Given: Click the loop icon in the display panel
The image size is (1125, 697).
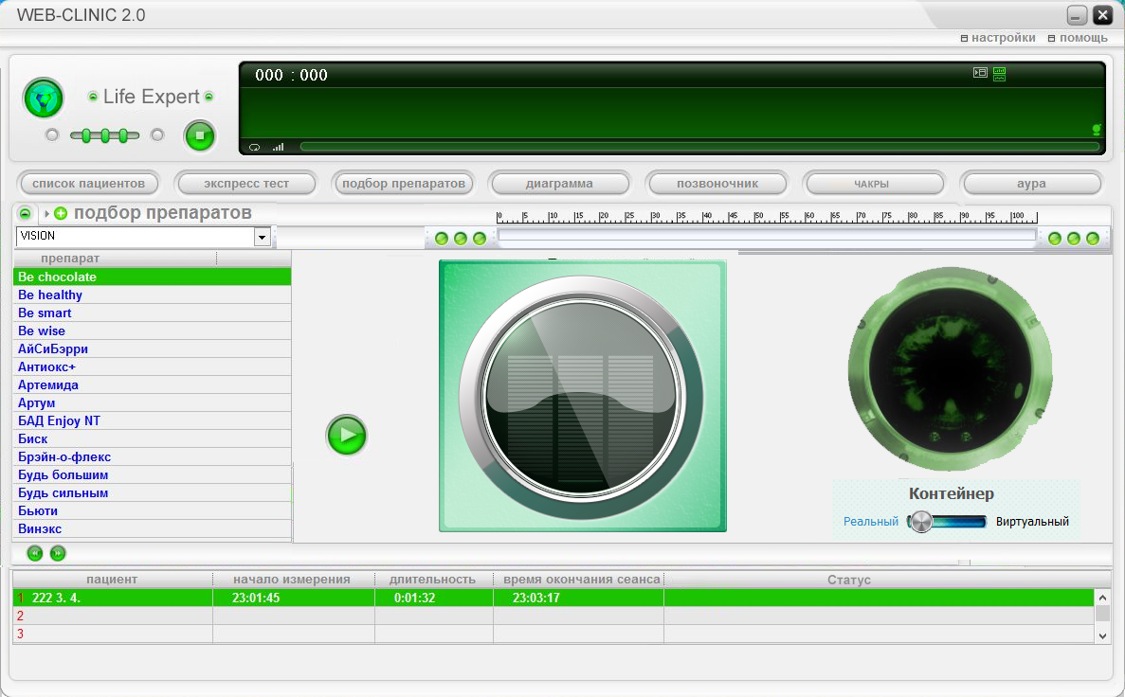Looking at the screenshot, I should (x=254, y=147).
